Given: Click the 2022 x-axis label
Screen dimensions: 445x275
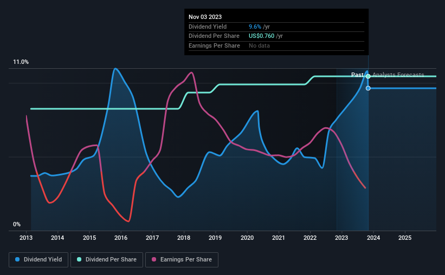Looking at the screenshot, I should 310,238.
